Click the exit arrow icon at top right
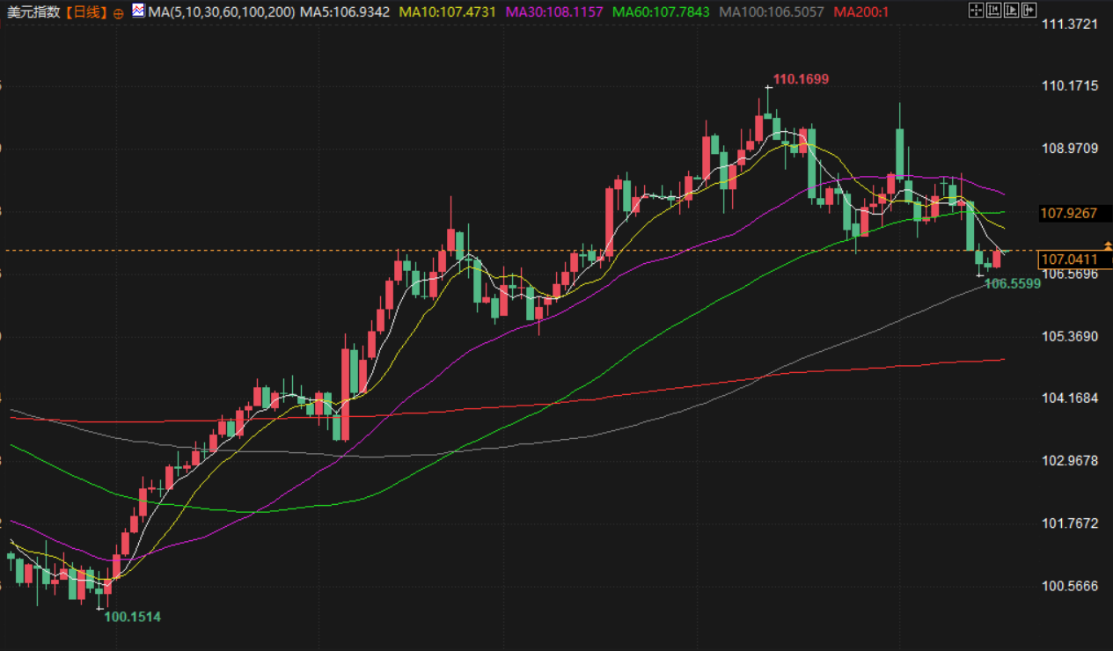Viewport: 1113px width, 651px height. pos(1028,11)
